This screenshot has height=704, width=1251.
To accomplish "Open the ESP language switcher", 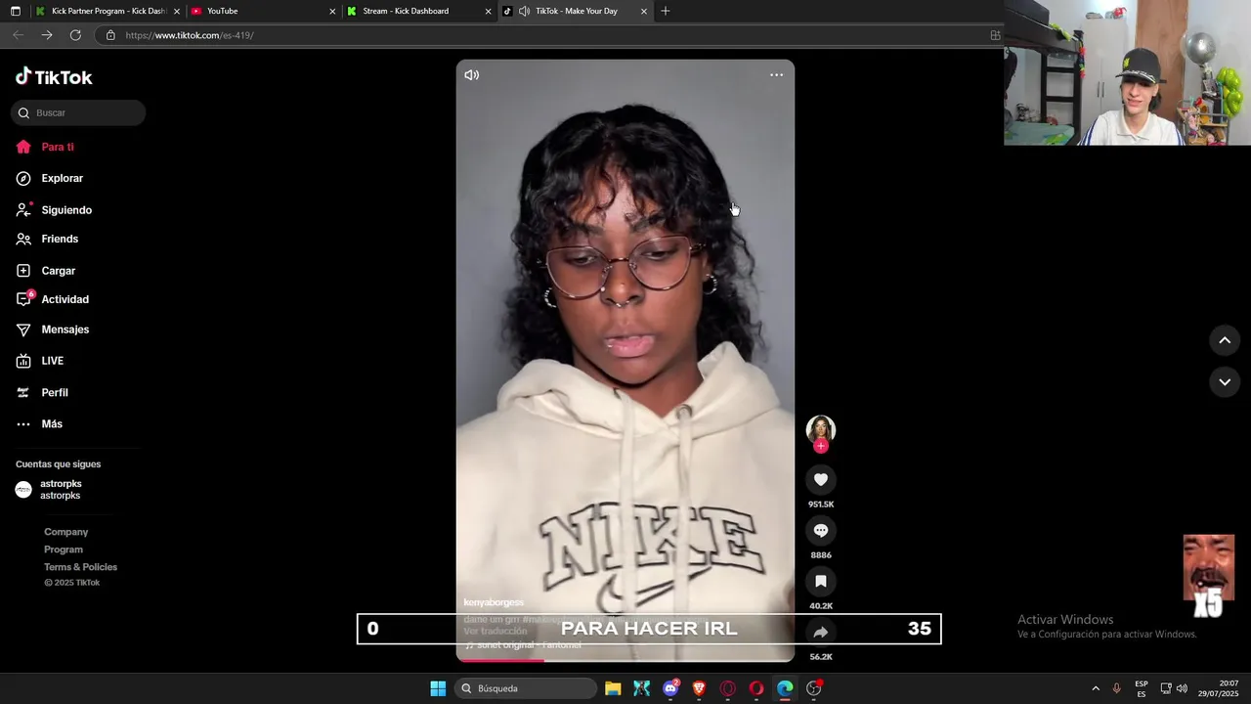I will 1142,688.
